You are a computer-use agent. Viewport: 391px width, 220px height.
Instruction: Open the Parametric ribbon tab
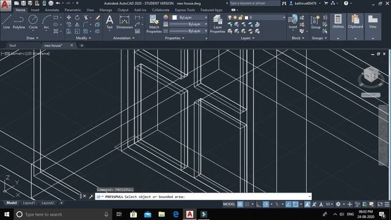[x=73, y=10]
